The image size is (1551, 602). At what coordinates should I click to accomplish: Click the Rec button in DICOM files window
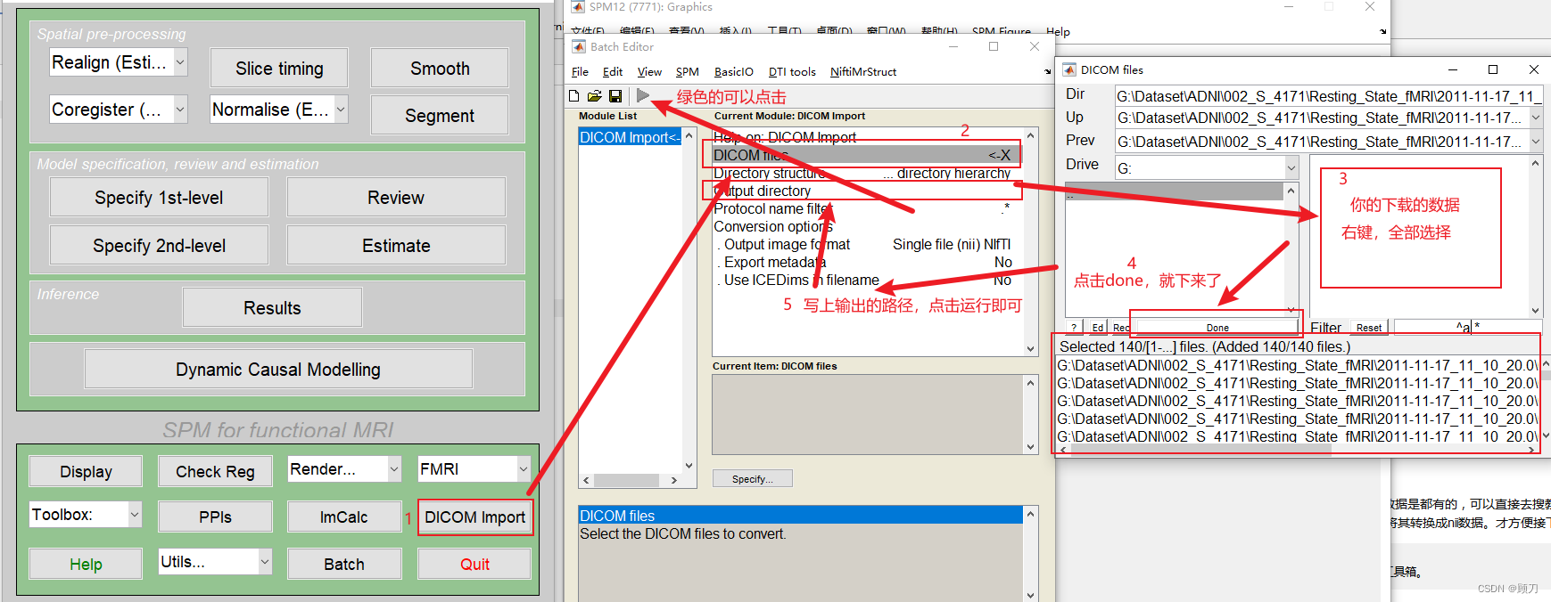click(x=1120, y=327)
